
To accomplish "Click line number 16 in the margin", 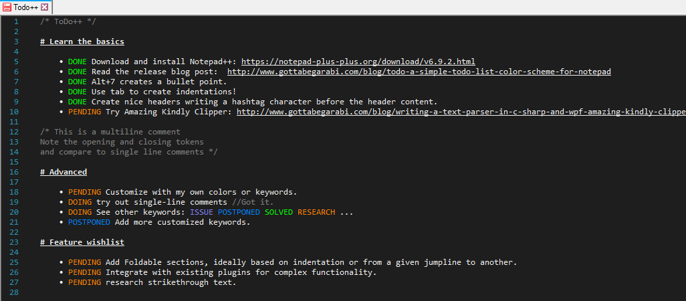I will click(14, 172).
